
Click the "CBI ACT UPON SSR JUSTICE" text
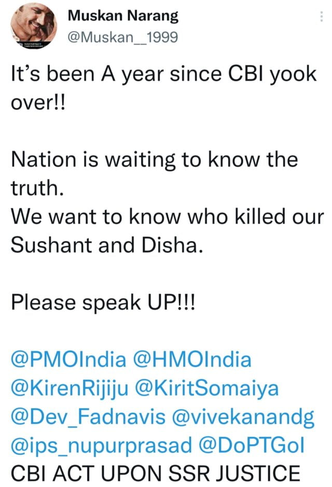[x=156, y=474]
